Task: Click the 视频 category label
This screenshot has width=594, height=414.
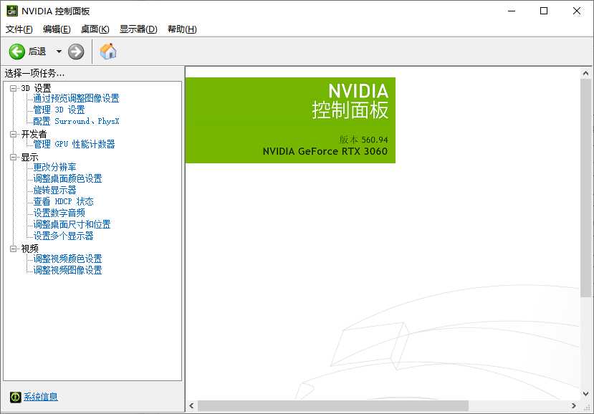Action: click(x=30, y=249)
